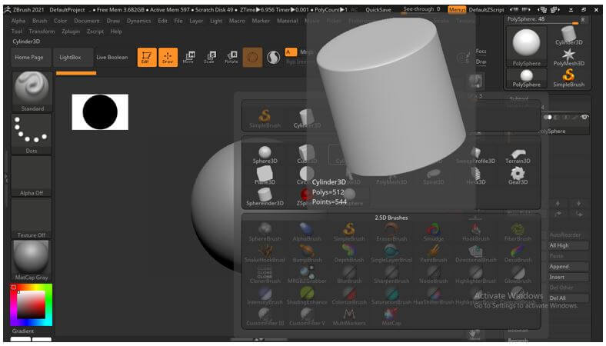Open the Color menu
The height and width of the screenshot is (346, 606).
(60, 21)
